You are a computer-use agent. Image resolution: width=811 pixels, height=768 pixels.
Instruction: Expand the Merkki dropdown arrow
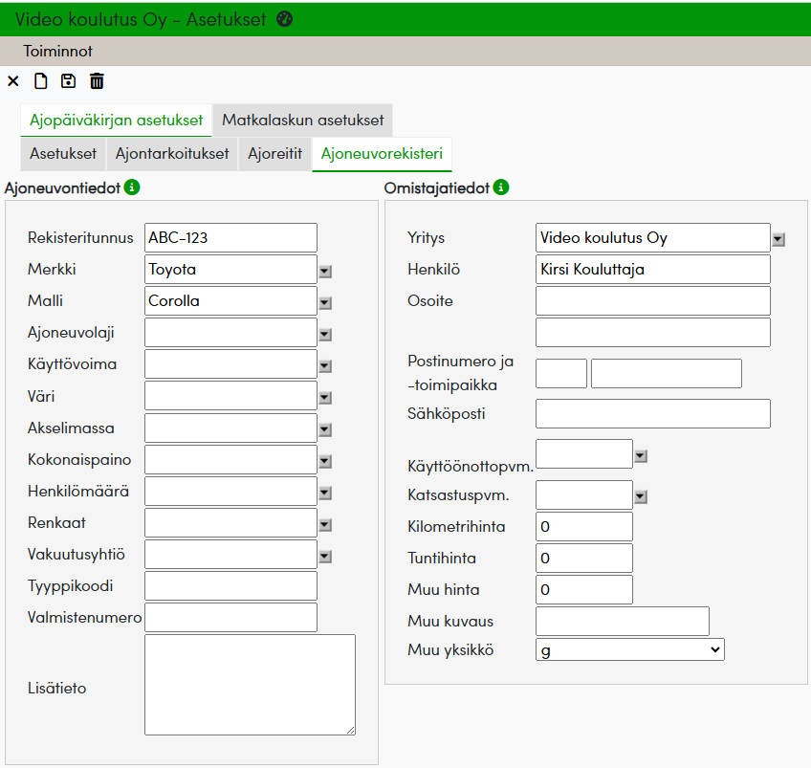325,272
